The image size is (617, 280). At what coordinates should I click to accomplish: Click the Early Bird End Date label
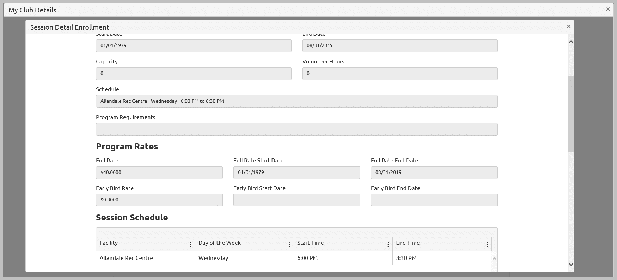[396, 188]
